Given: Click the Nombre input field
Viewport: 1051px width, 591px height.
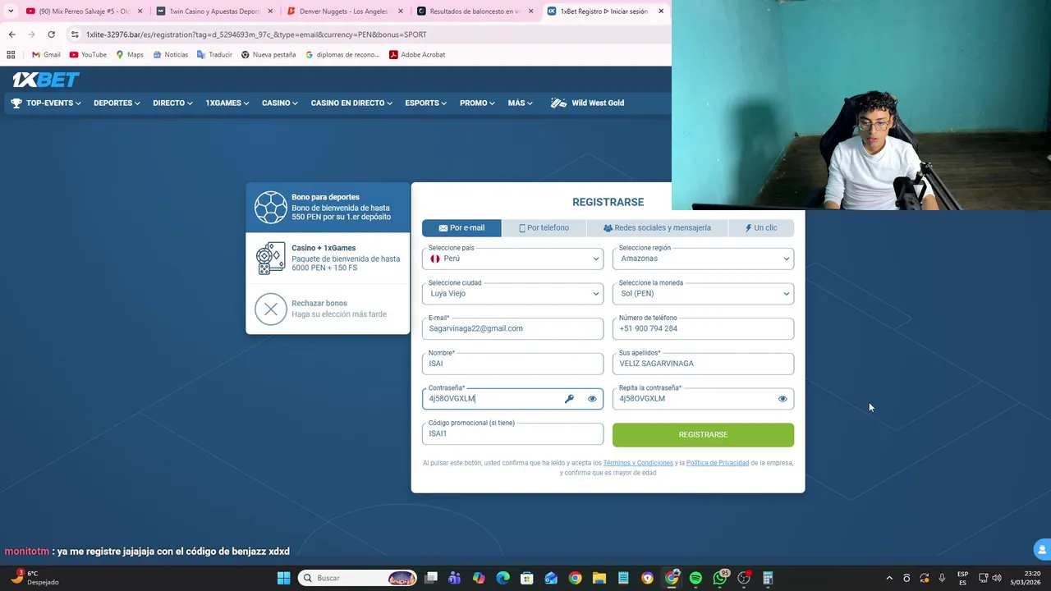Looking at the screenshot, I should point(512,364).
